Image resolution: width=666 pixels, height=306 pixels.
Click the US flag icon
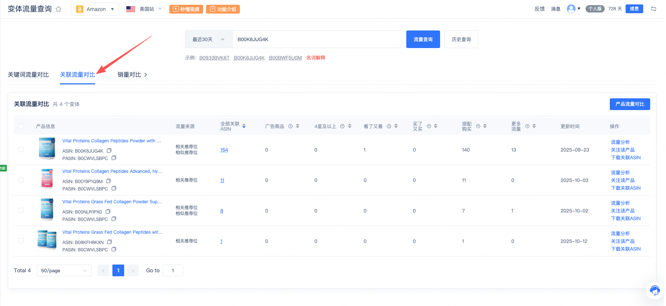coord(131,9)
